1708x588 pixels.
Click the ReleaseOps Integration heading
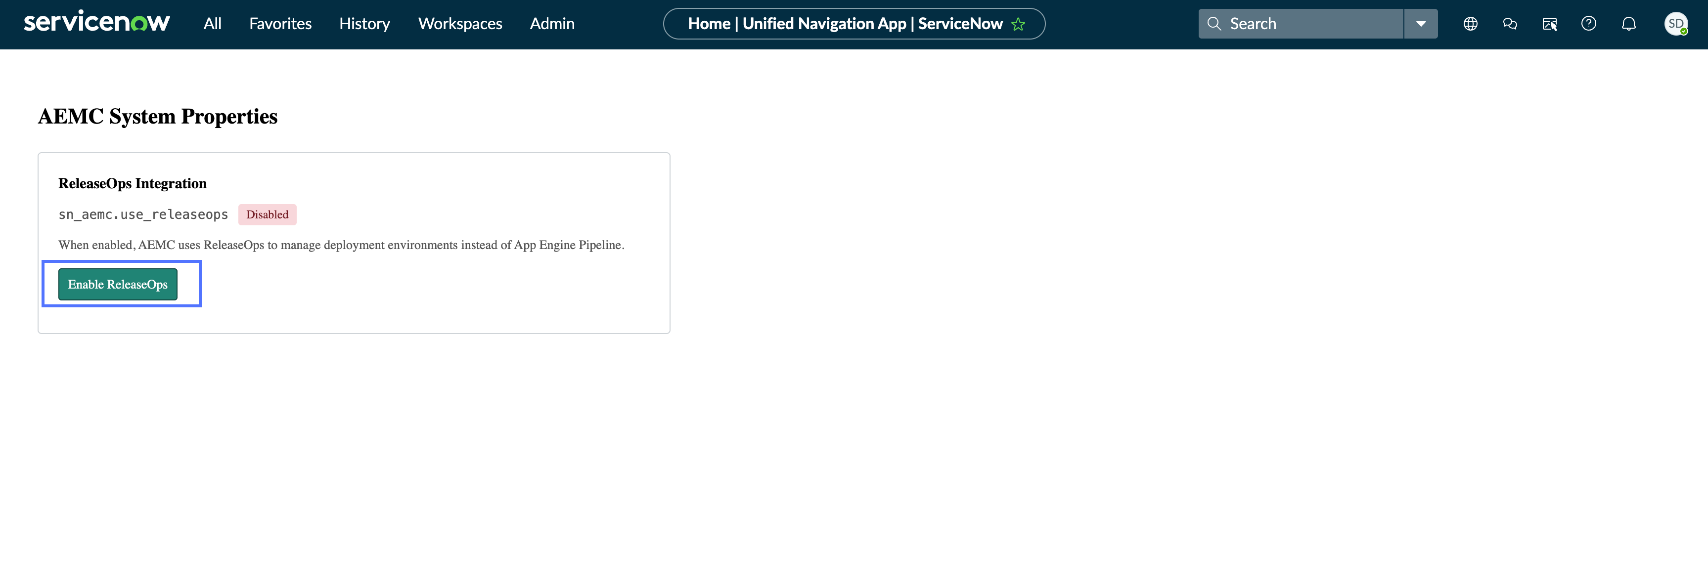133,183
